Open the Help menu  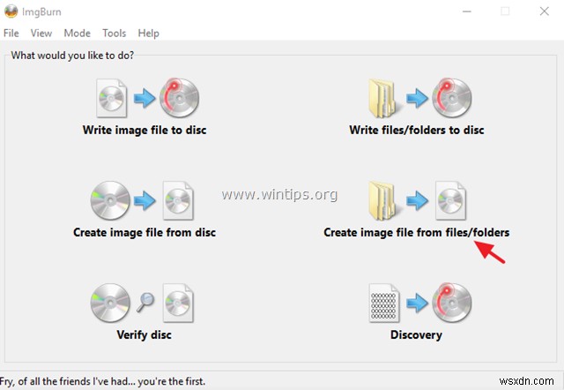click(148, 34)
